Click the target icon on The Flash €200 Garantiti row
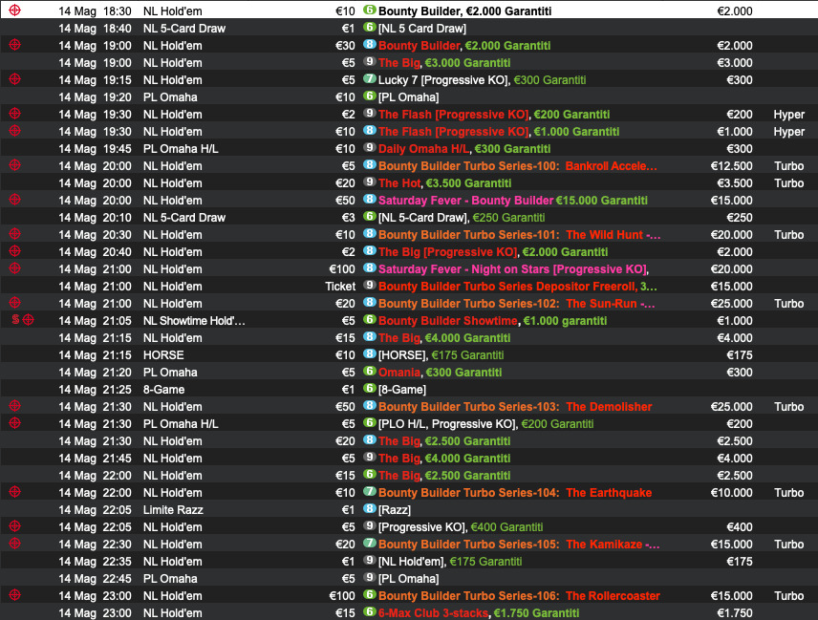This screenshot has width=818, height=620. pos(14,114)
